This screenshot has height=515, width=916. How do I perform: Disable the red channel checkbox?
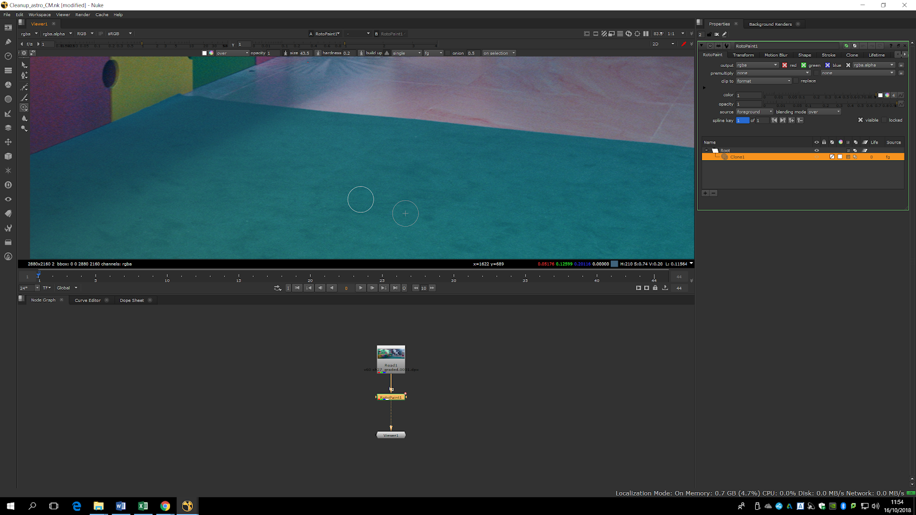click(x=784, y=65)
